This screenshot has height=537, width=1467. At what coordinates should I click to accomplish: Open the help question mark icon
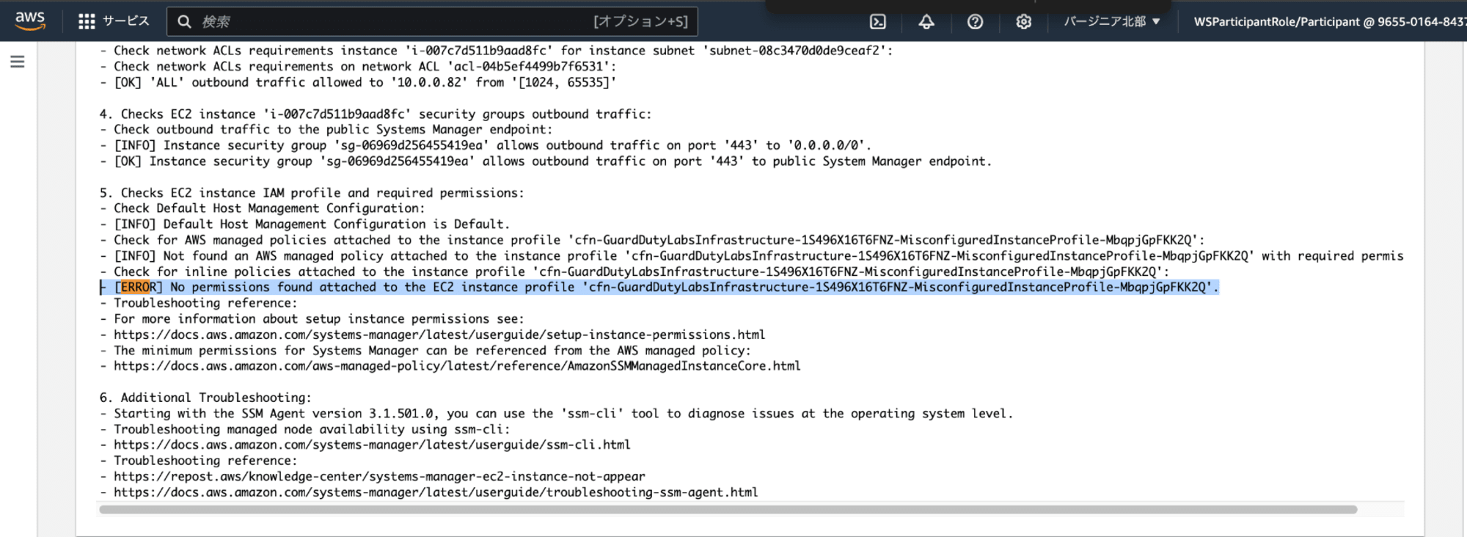coord(975,22)
